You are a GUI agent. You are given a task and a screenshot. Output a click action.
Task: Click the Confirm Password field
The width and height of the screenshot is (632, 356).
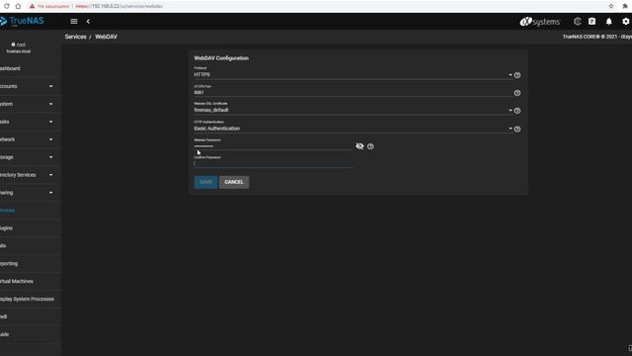pos(275,163)
